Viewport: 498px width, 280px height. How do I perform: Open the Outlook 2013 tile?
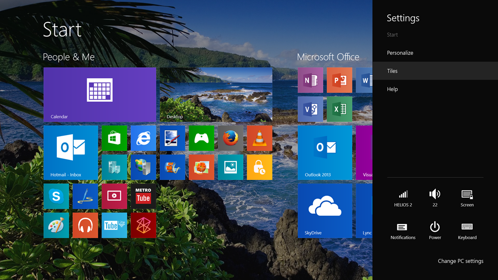325,153
